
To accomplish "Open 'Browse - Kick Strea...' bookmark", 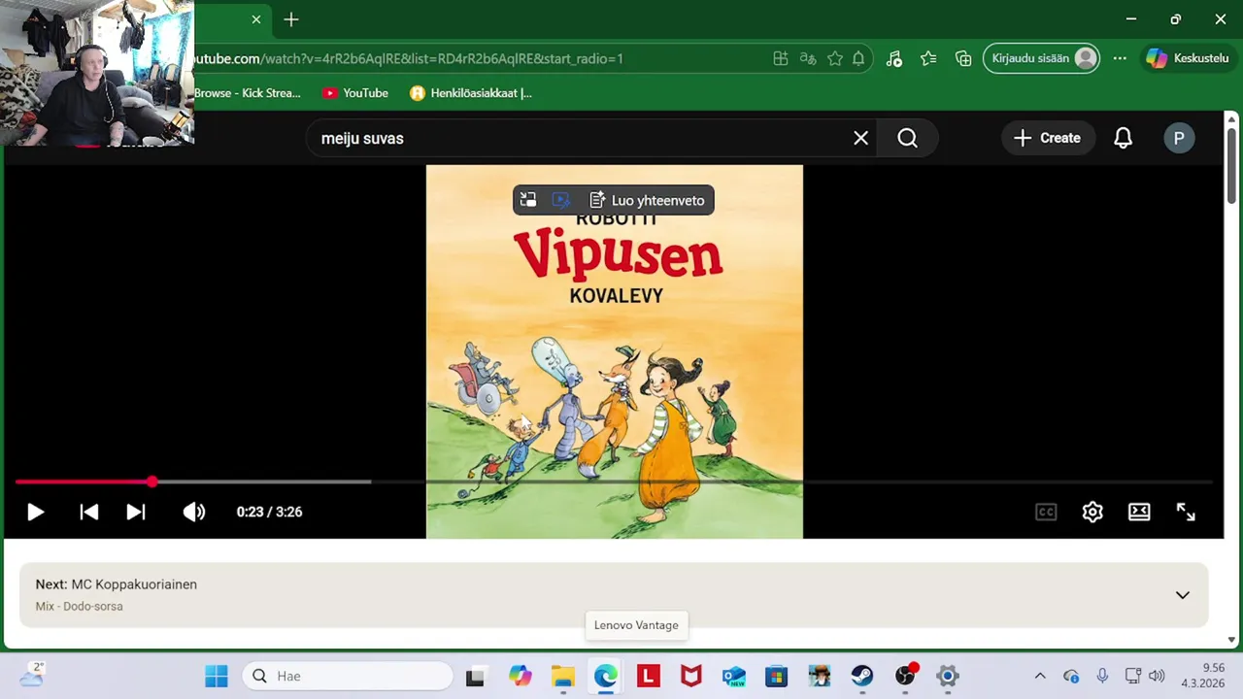I will tap(248, 93).
